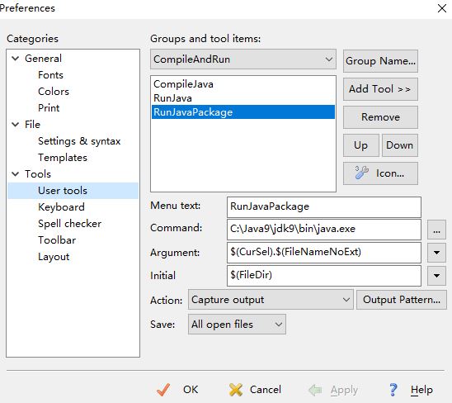
Task: Select General category label
Action: coord(43,59)
